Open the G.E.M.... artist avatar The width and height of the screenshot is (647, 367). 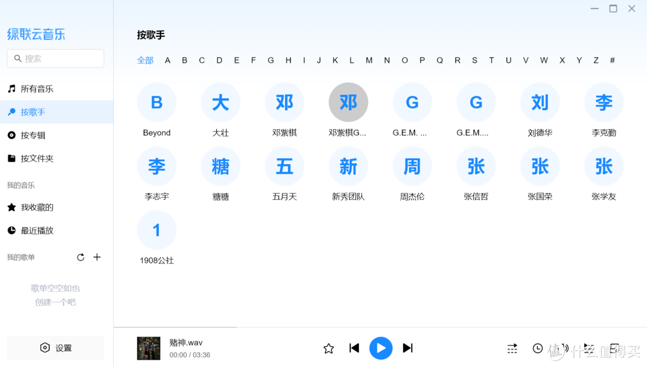click(476, 102)
